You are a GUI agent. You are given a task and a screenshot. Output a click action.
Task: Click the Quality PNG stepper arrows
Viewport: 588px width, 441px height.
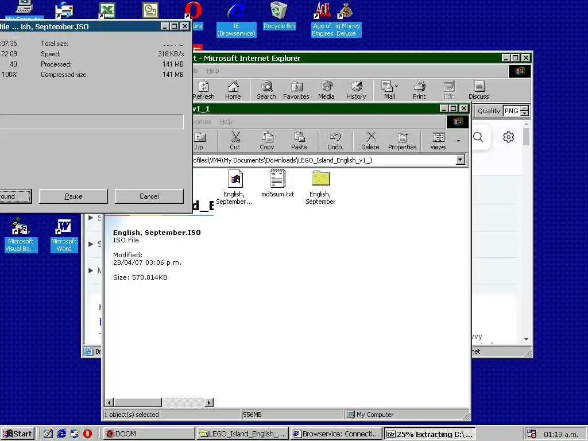525,111
